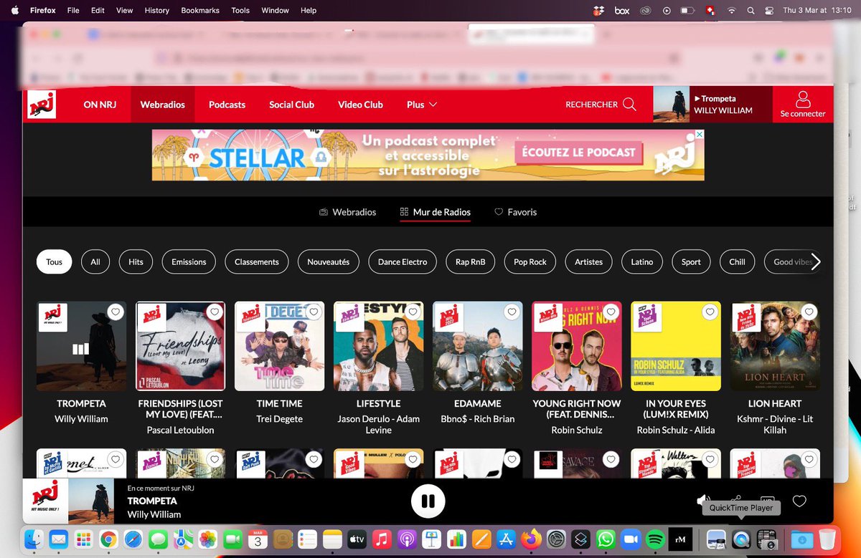Play the Lion Heart radio tile cover
The width and height of the screenshot is (861, 558).
pos(775,346)
